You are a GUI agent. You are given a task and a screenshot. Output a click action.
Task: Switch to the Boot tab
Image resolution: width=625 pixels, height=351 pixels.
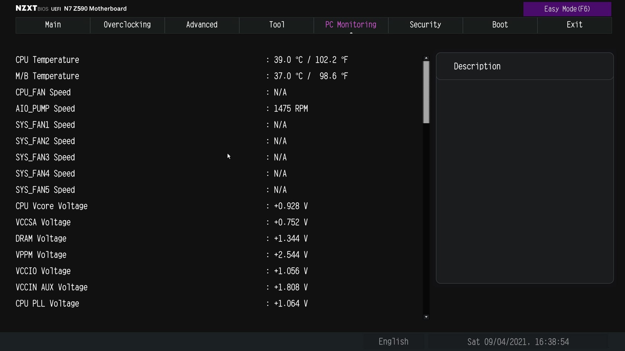pos(500,25)
